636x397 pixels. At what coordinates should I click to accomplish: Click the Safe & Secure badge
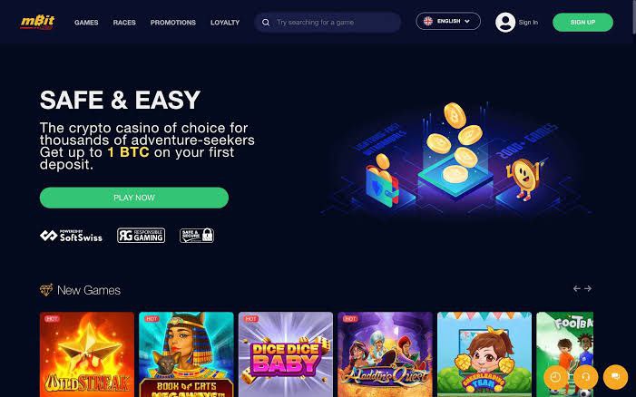(197, 236)
